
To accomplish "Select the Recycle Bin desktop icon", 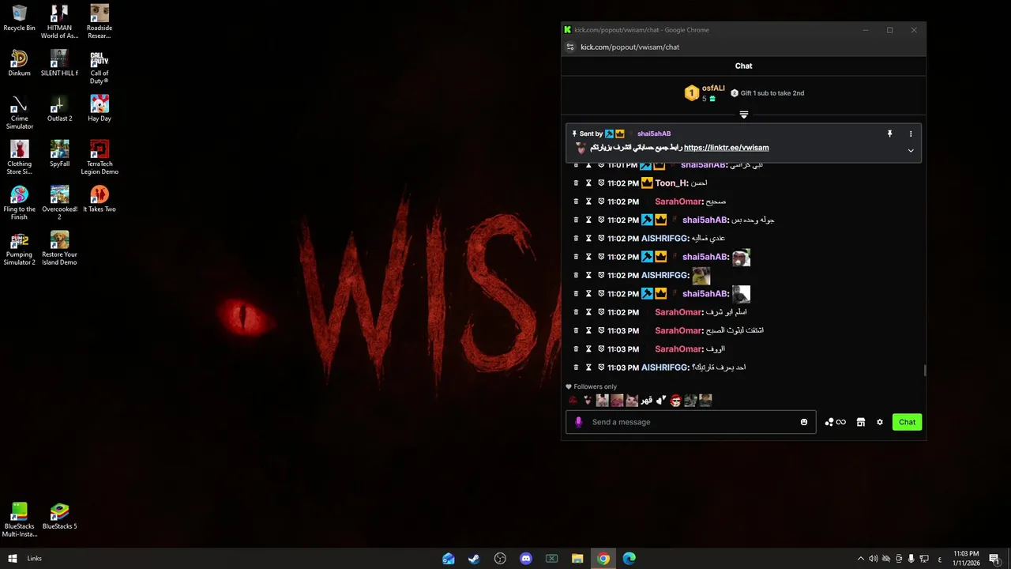I will coord(20,17).
